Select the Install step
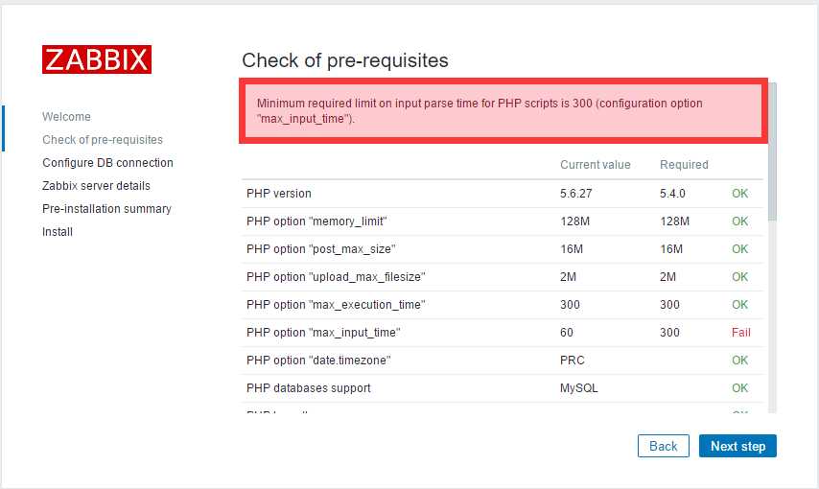Image resolution: width=819 pixels, height=489 pixels. (x=58, y=231)
